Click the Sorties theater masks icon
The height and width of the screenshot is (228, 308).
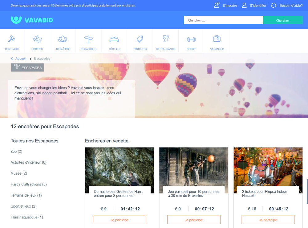[x=37, y=39]
